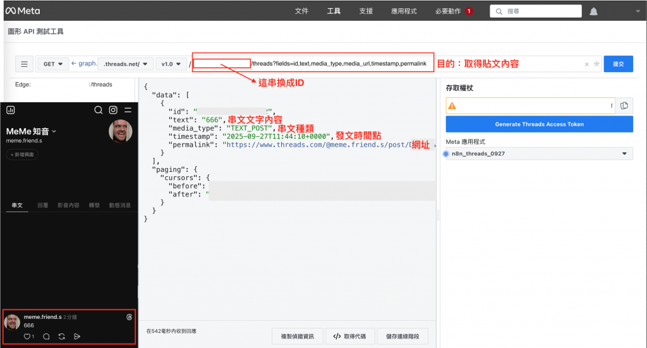Open the n8n_threads_0927 app dropdown

coord(540,153)
